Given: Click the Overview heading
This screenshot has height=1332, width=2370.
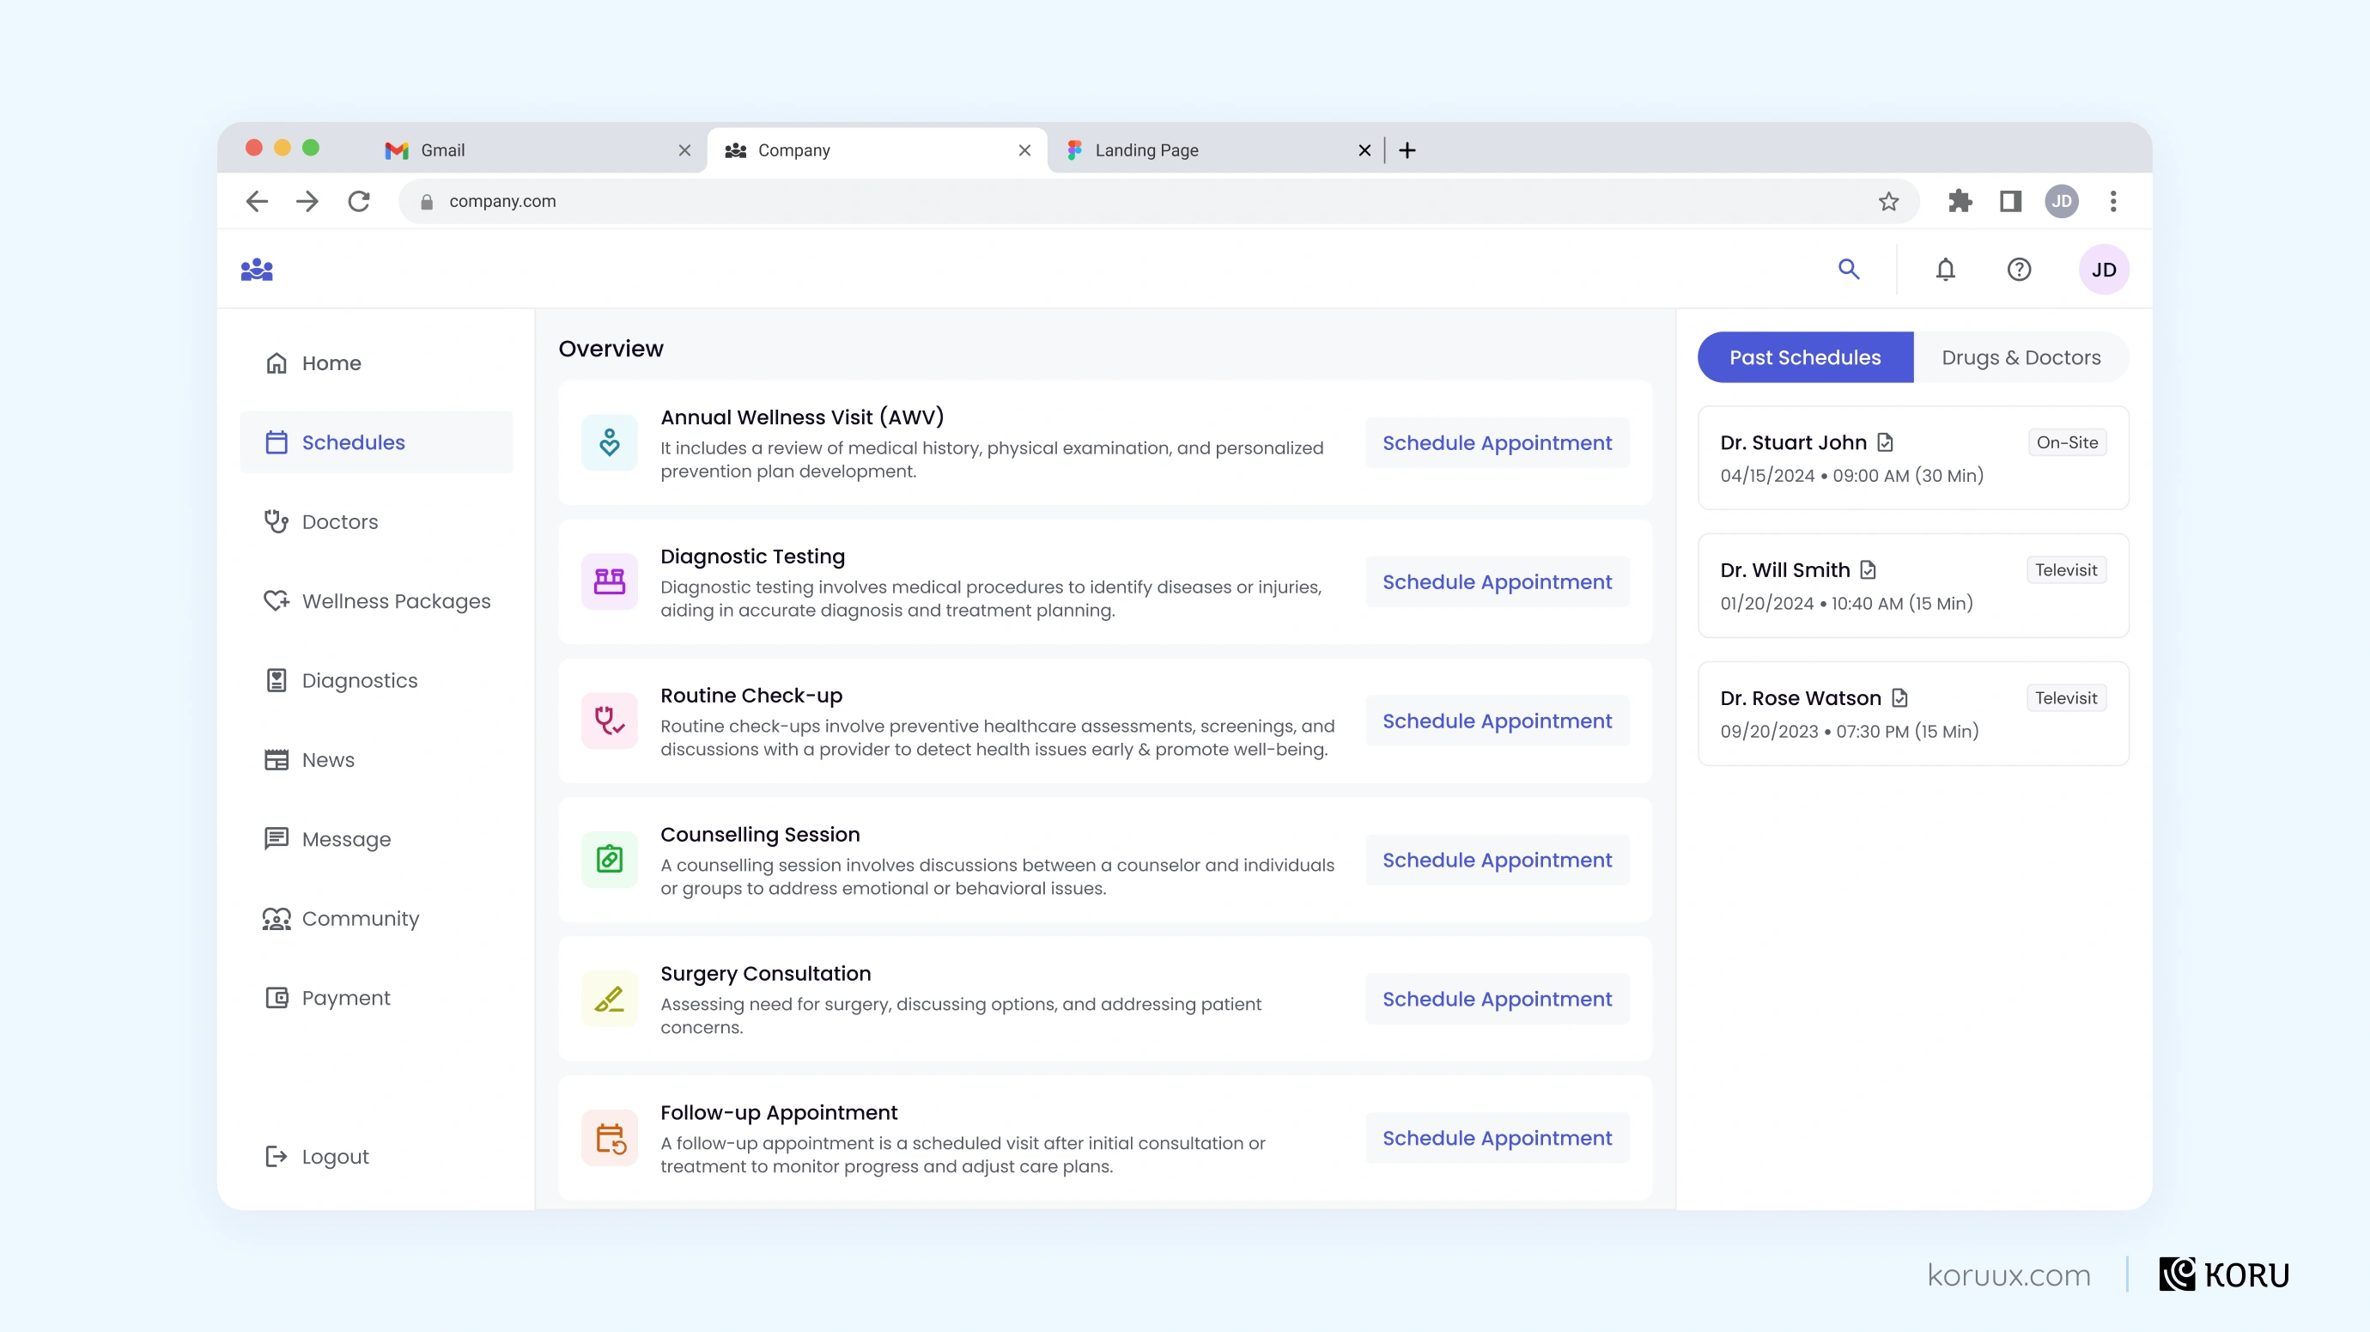Looking at the screenshot, I should (x=611, y=349).
